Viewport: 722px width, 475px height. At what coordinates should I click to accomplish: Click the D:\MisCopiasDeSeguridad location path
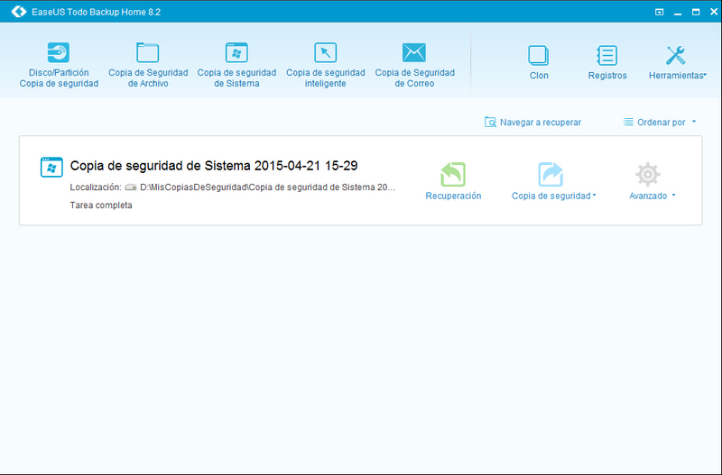267,187
